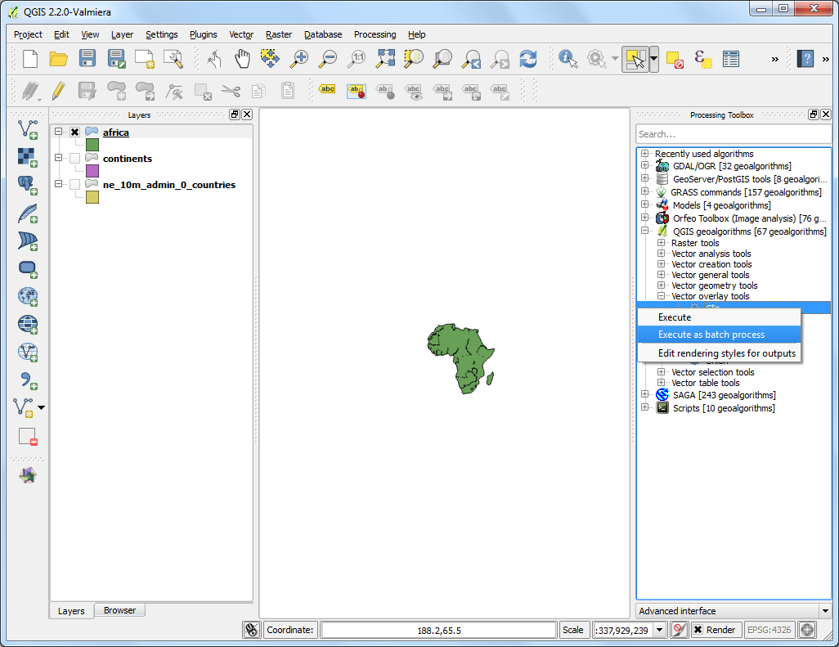Click the Add SpatiaLite Layer feather icon
Screen dimensions: 839x647
click(28, 213)
